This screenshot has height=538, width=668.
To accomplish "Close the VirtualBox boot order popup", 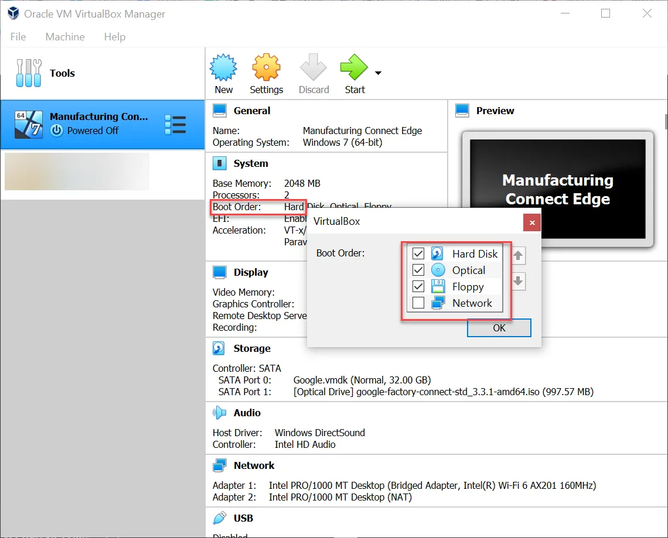I will coord(532,222).
